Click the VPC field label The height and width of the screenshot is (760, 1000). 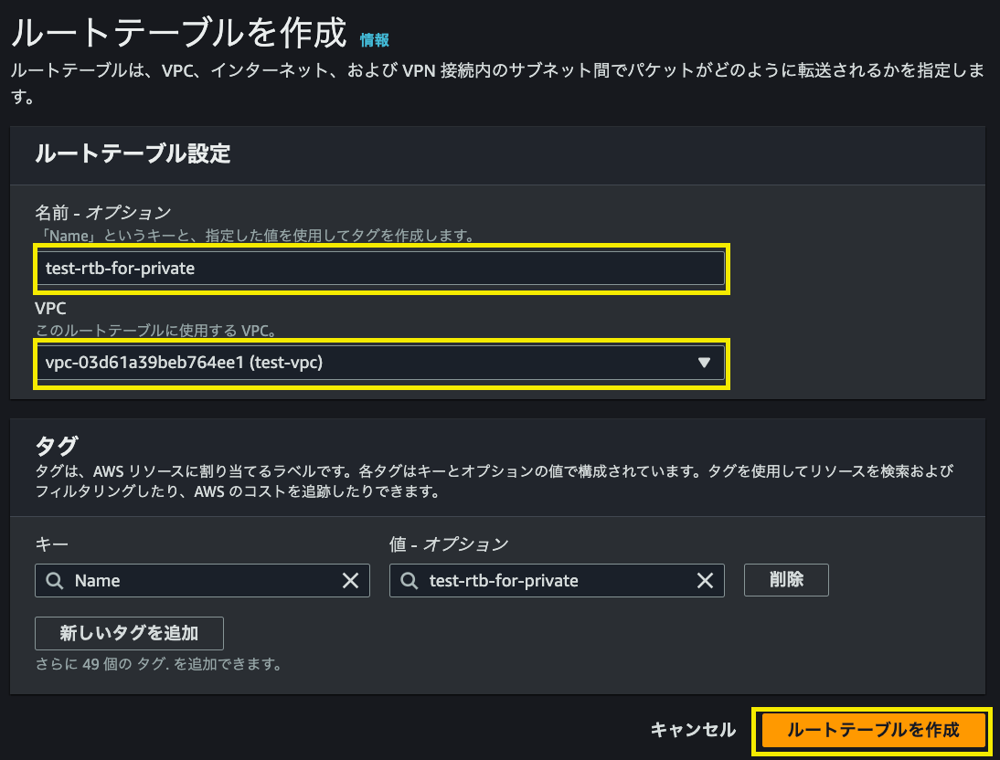50,309
